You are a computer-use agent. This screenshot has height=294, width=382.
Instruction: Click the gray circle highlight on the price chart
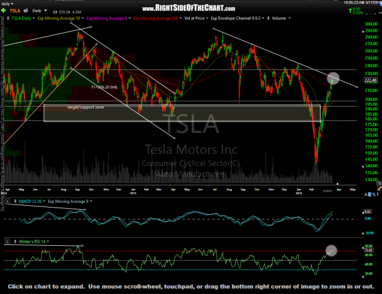click(x=333, y=78)
